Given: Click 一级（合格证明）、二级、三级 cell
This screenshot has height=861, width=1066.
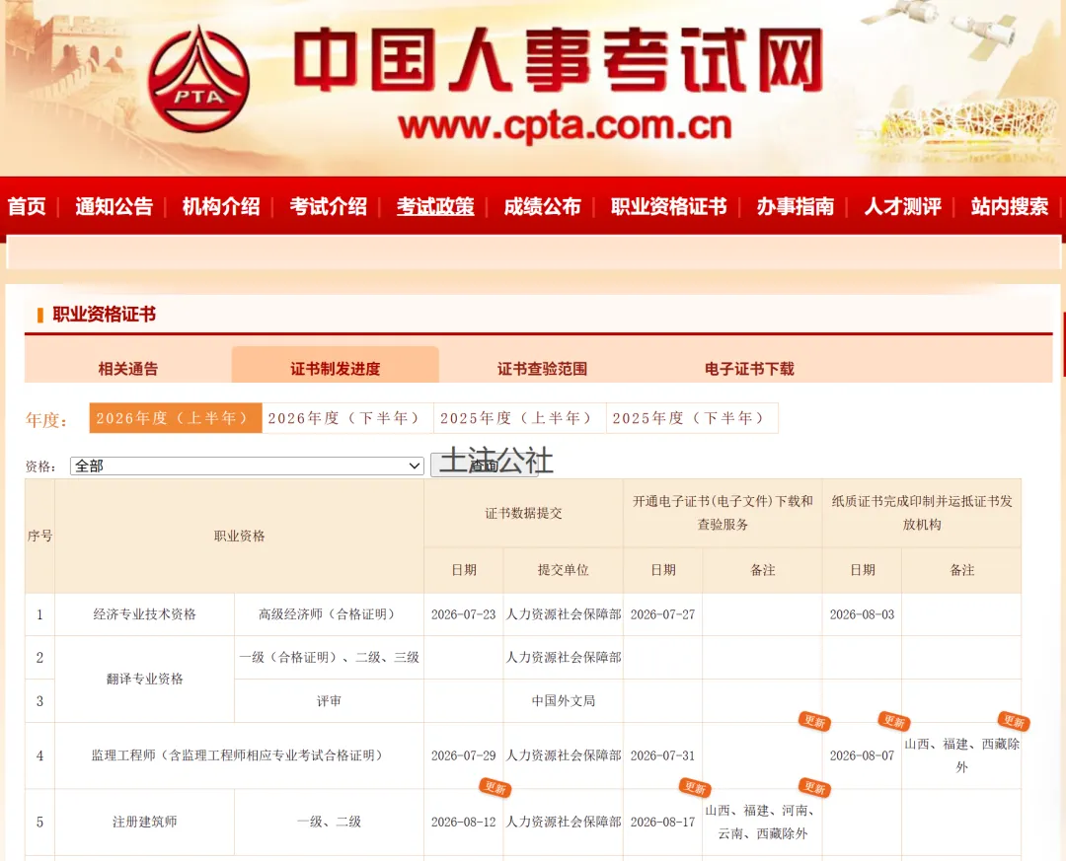Looking at the screenshot, I should pyautogui.click(x=329, y=657).
